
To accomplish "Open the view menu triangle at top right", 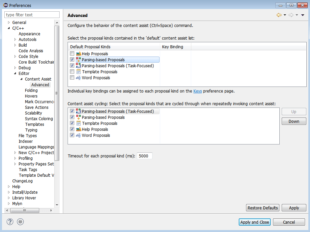I will pyautogui.click(x=303, y=15).
